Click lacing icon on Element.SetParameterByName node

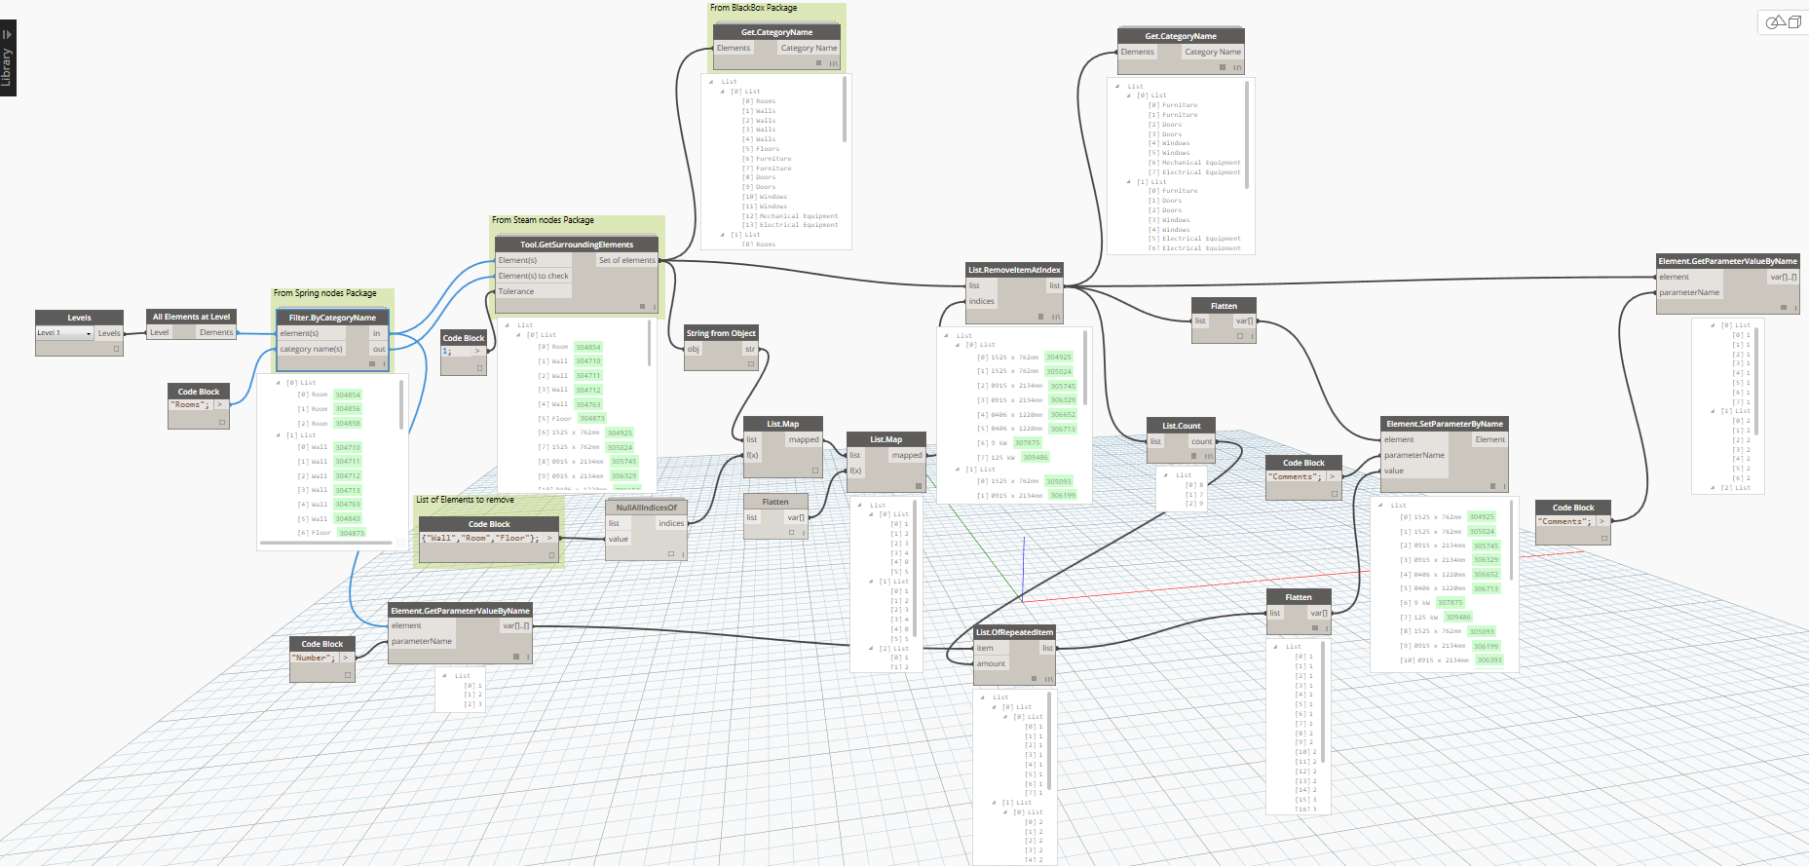(1503, 486)
